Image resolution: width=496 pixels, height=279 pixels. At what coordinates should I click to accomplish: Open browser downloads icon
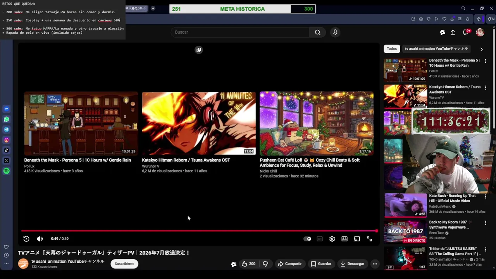pos(452,19)
